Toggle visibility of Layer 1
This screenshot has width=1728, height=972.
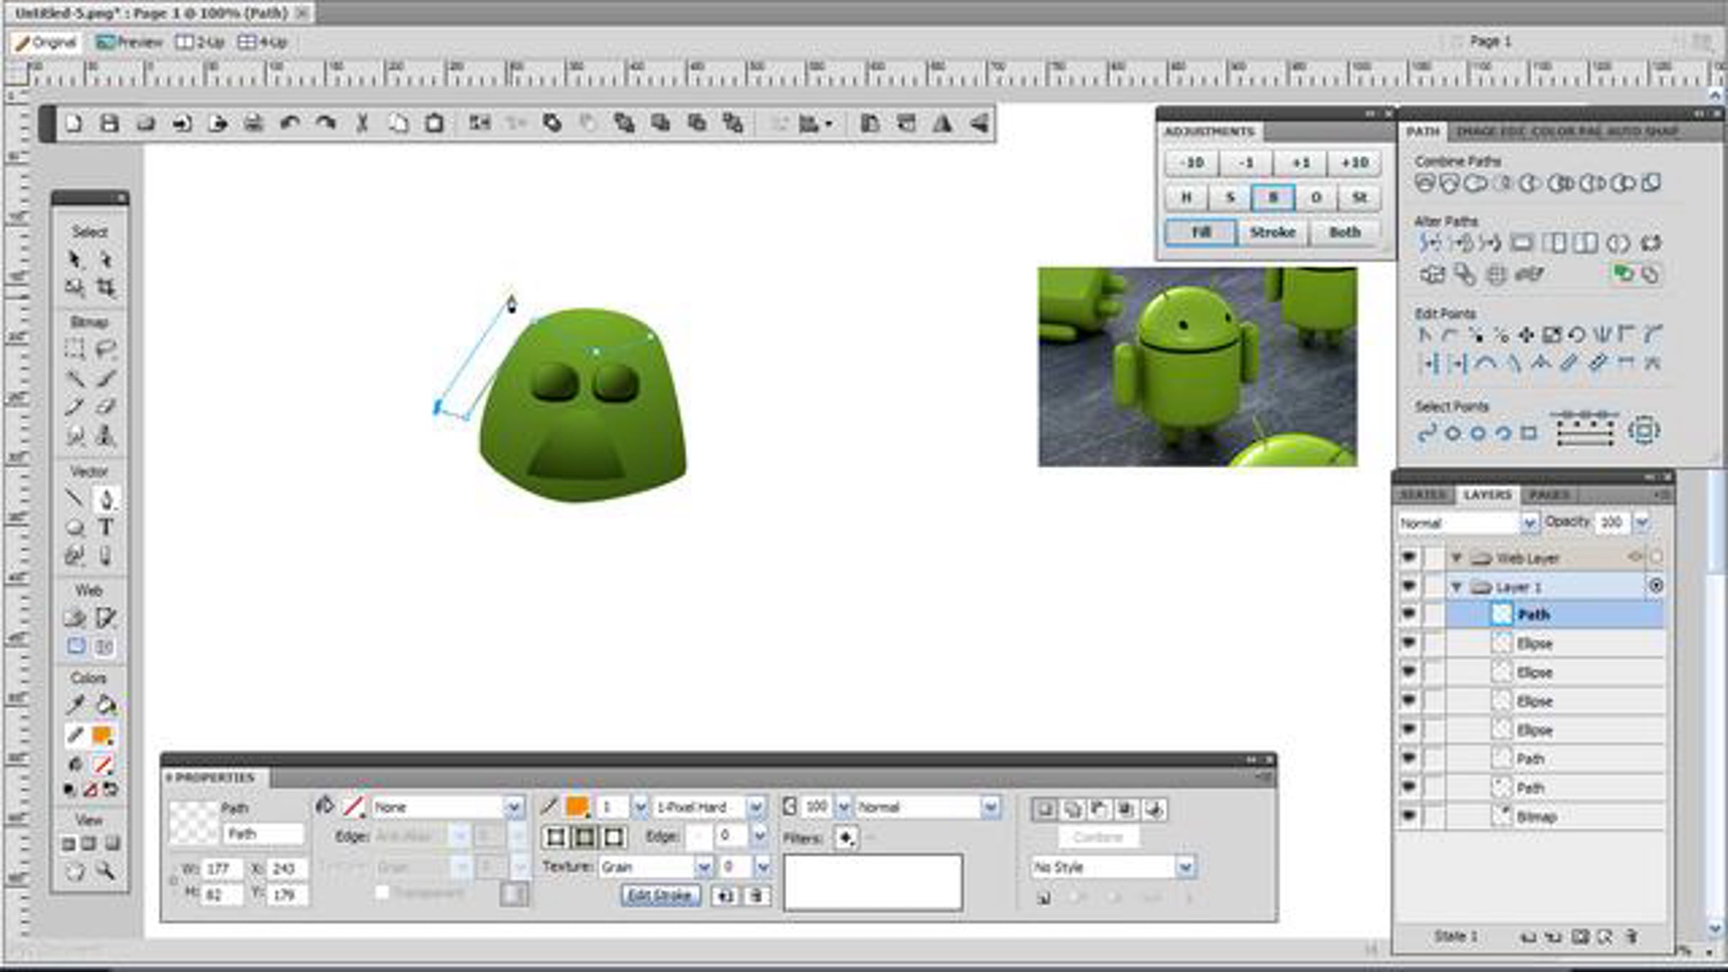pos(1408,586)
